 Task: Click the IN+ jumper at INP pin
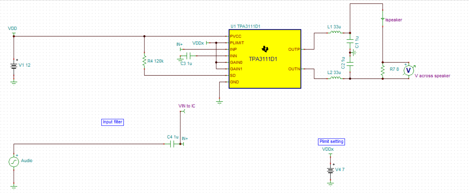(182, 49)
